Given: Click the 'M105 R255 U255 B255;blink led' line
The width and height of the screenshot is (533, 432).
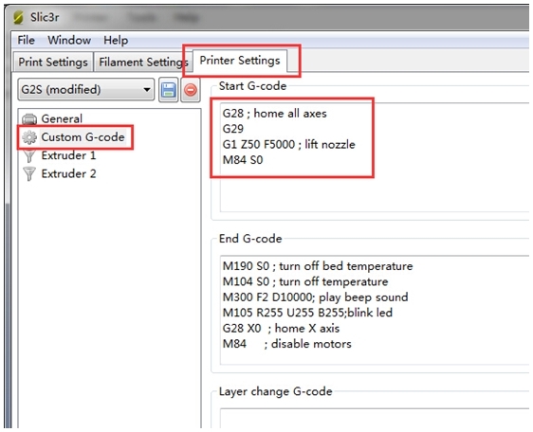Looking at the screenshot, I should pos(307,313).
